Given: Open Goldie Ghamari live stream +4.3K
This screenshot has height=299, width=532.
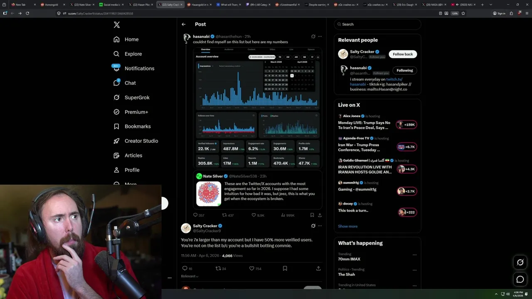Looking at the screenshot, I should coord(377,167).
